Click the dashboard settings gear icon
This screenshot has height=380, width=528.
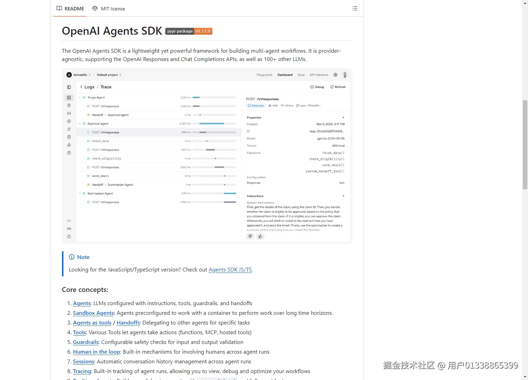pyautogui.click(x=335, y=75)
